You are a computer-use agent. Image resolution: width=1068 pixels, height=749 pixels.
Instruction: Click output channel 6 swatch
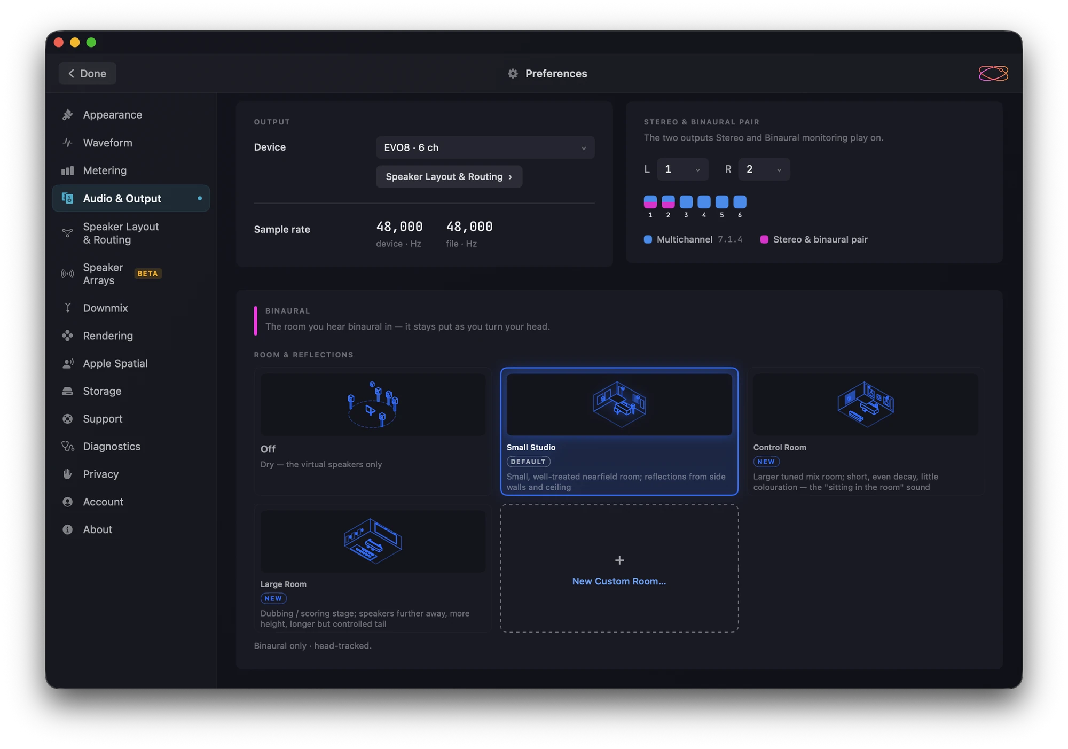coord(740,202)
